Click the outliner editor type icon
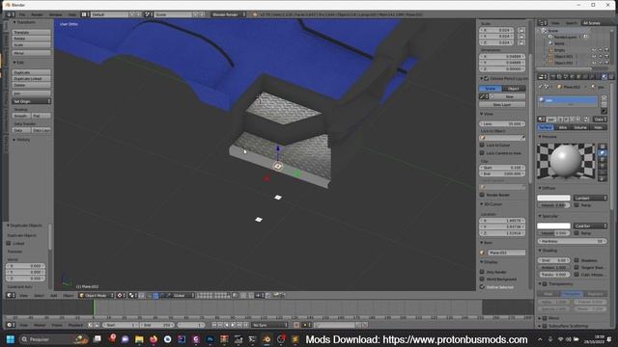Viewport: 618px width, 347px height. (x=543, y=23)
